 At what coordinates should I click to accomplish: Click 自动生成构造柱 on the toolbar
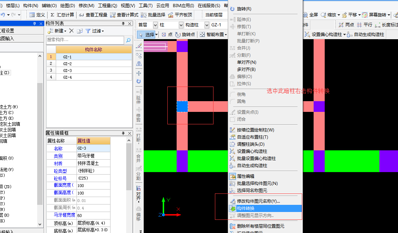tap(365, 35)
